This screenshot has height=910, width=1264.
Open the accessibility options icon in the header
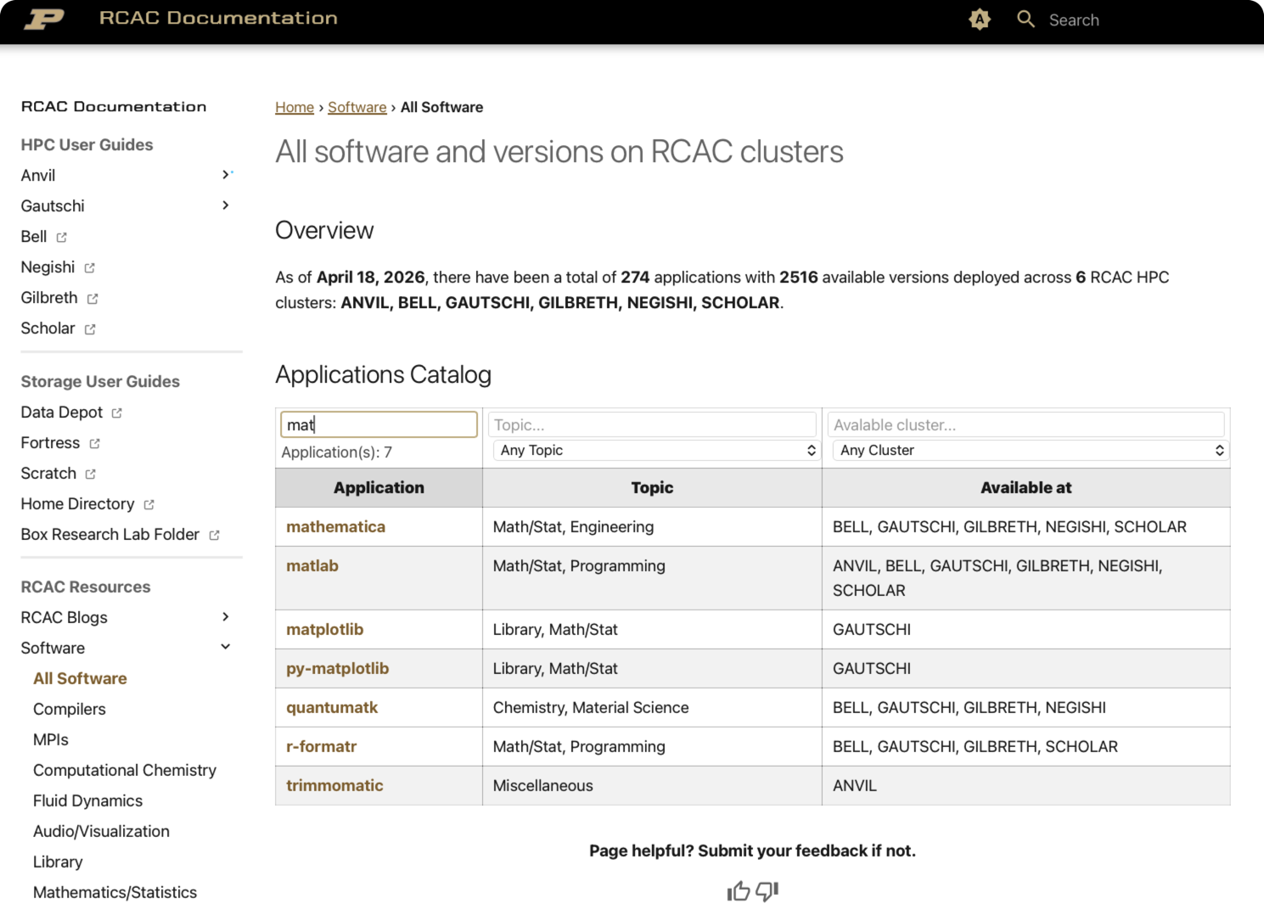pos(979,19)
